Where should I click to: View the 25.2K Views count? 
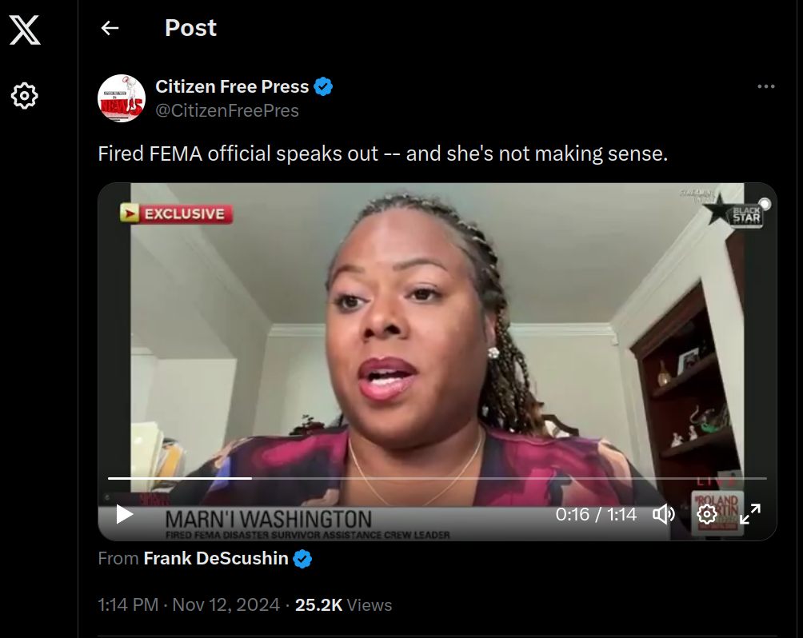click(x=343, y=604)
